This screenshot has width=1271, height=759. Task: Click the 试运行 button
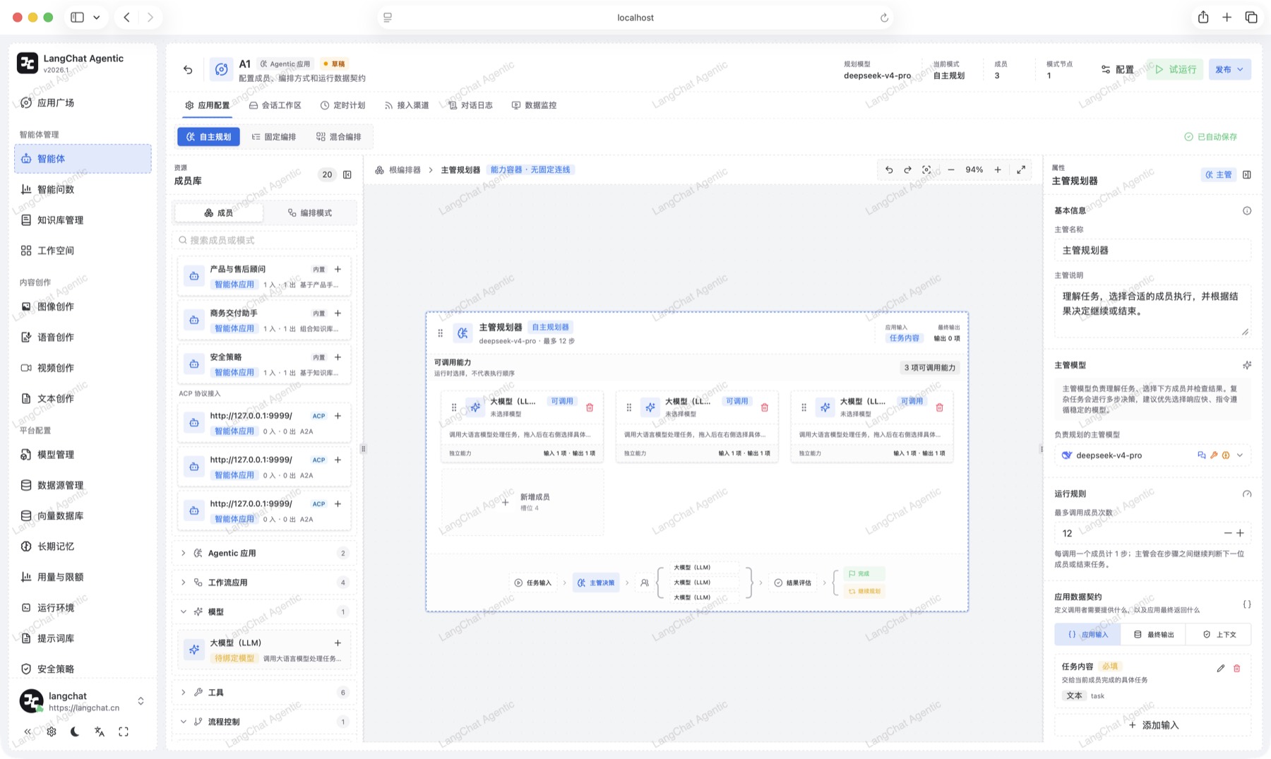click(1175, 69)
